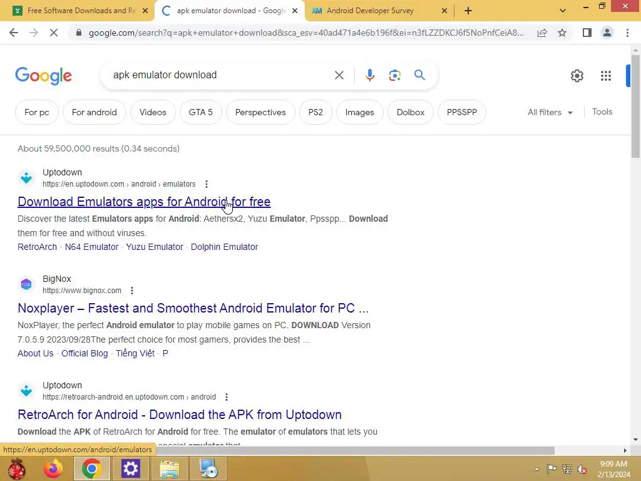This screenshot has height=481, width=641.
Task: Open Google apps grid
Action: coord(606,76)
